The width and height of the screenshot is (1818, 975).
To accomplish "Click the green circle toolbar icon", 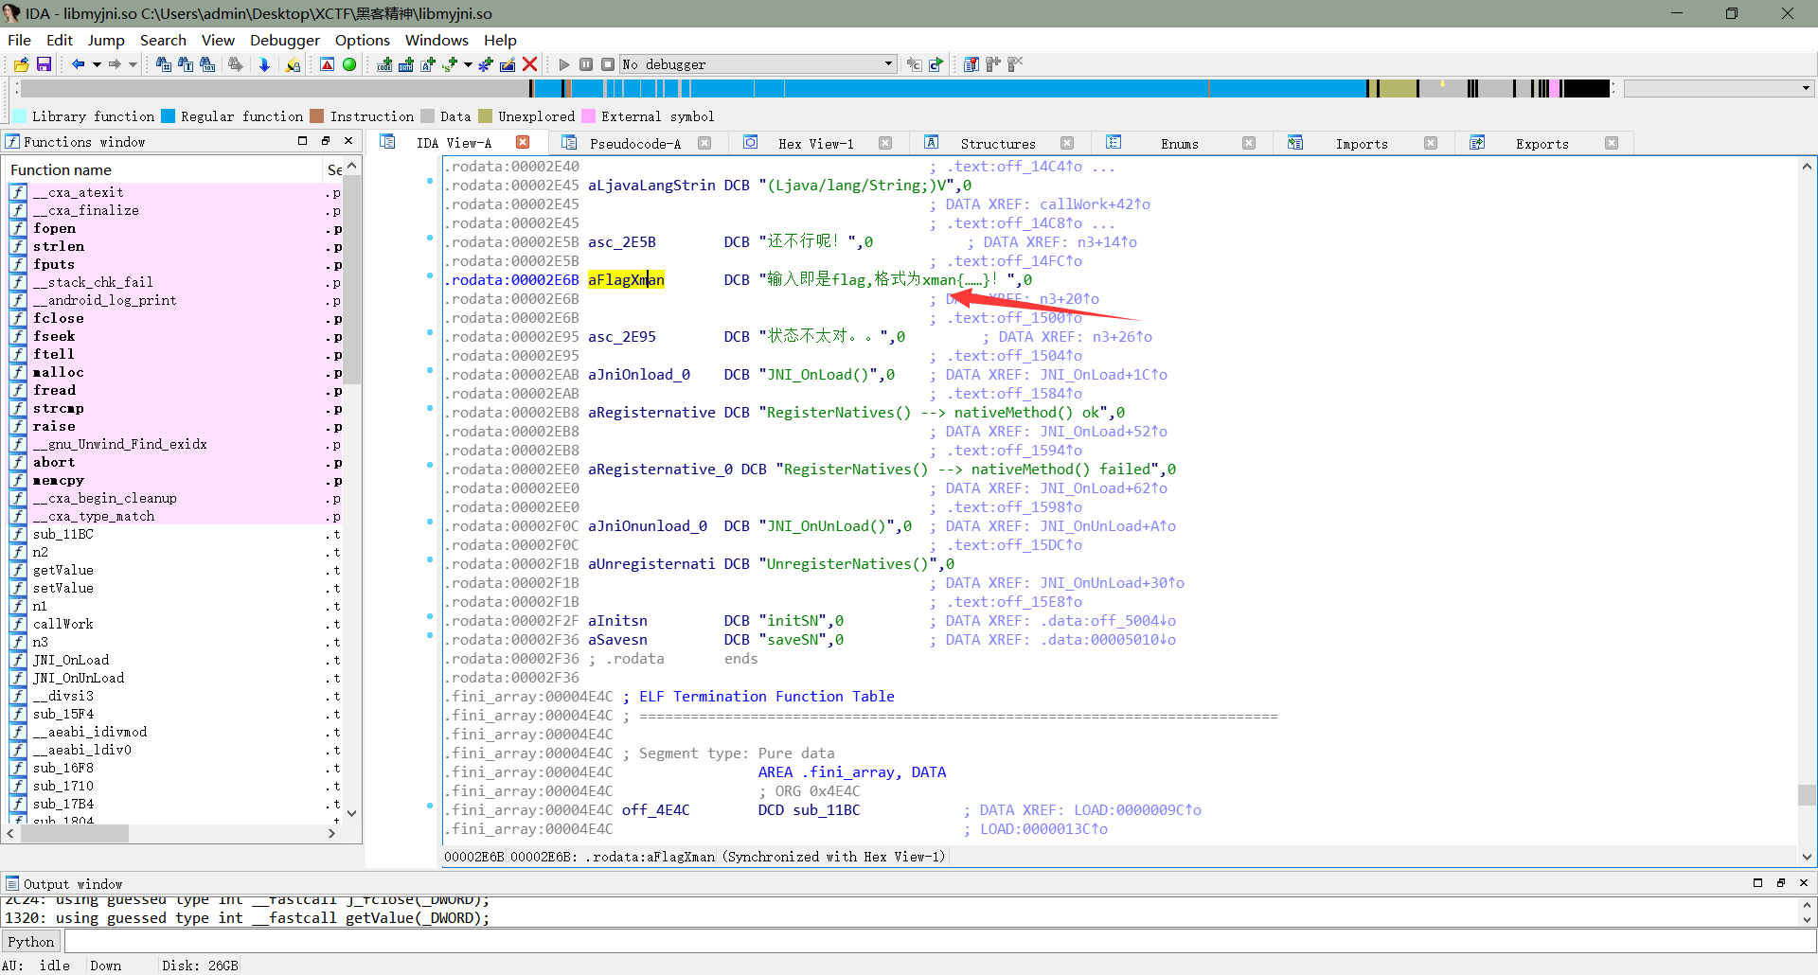I will click(x=349, y=64).
